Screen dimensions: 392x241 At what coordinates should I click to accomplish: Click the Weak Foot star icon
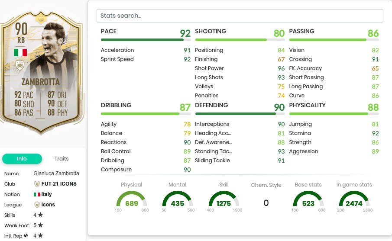tap(40, 225)
